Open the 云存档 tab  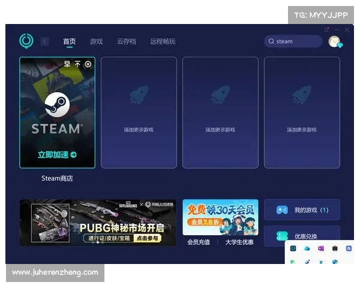pos(127,41)
